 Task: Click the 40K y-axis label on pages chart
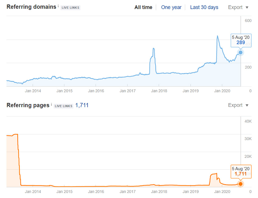coord(248,121)
